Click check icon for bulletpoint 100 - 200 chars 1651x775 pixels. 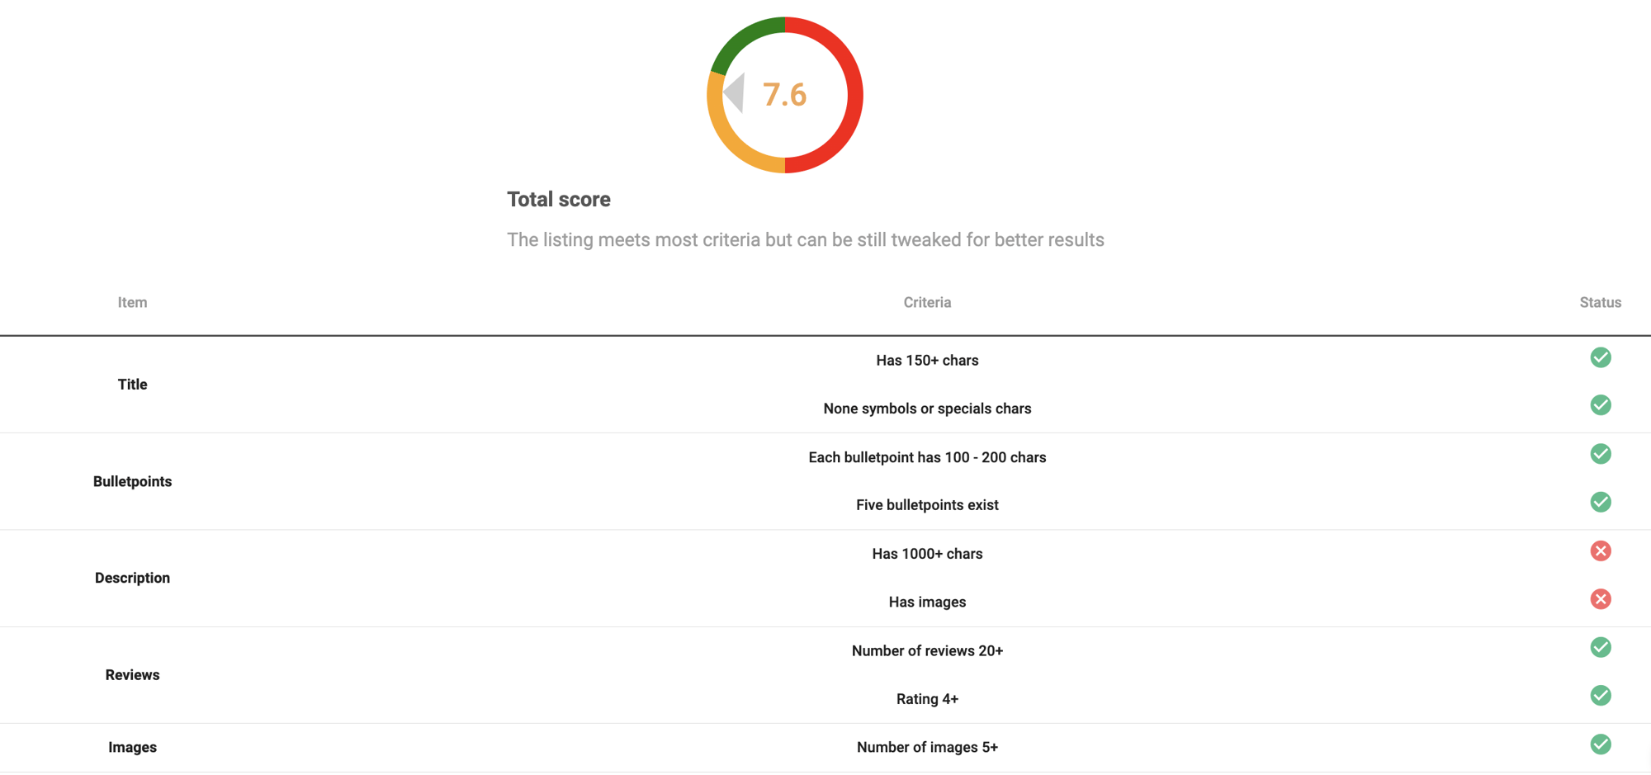click(x=1600, y=454)
